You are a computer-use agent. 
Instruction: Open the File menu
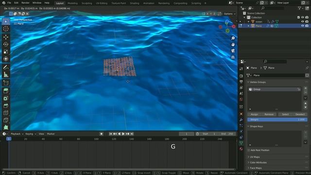9,3
